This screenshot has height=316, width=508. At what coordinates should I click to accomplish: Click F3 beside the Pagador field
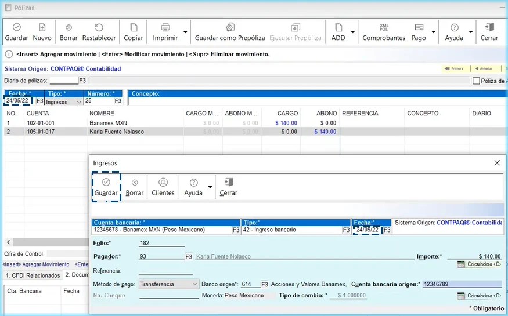point(189,257)
